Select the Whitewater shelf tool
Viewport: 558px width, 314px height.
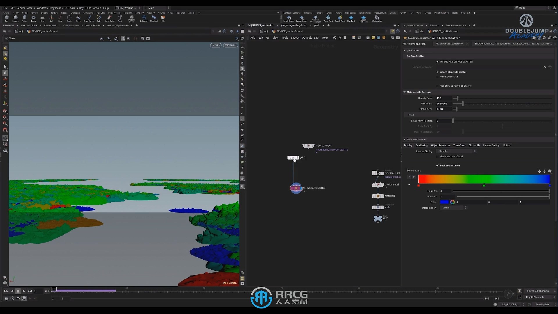pos(377,19)
